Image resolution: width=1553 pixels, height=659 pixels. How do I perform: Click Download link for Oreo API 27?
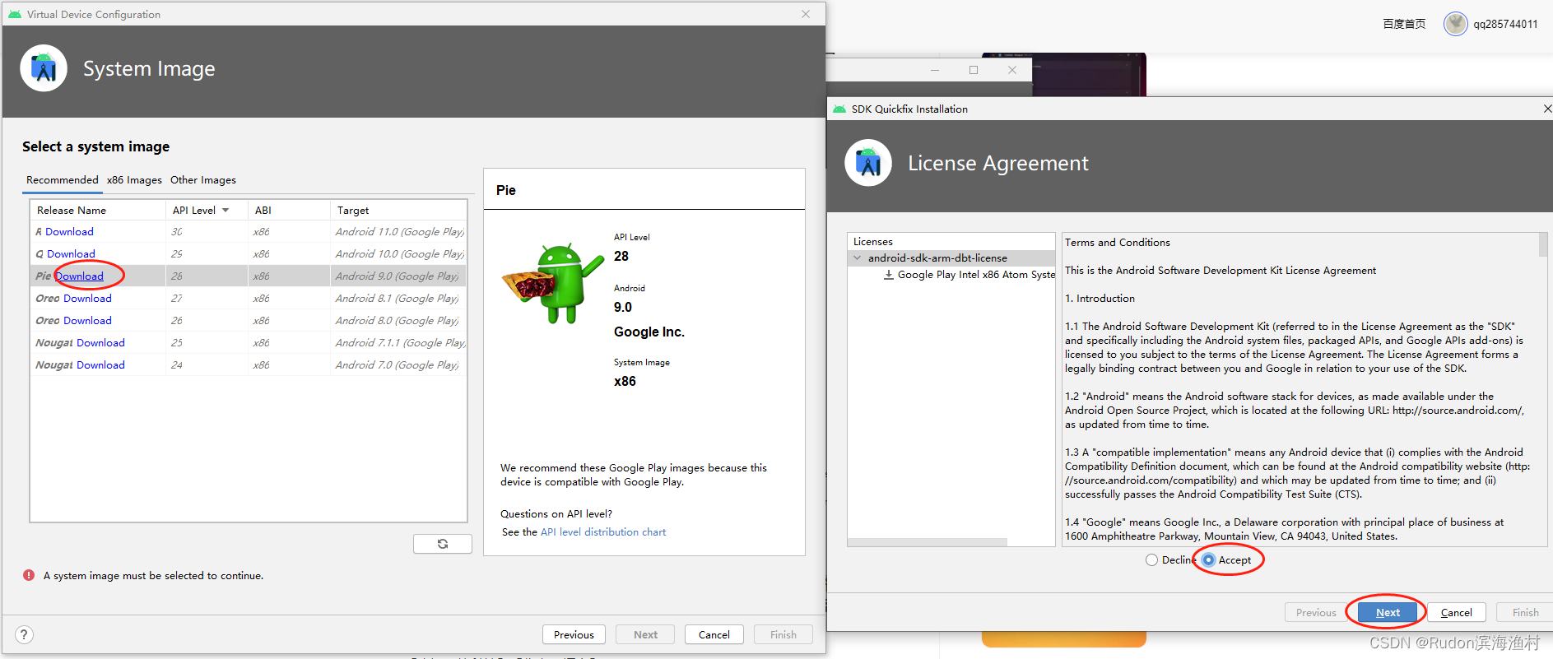pyautogui.click(x=87, y=299)
